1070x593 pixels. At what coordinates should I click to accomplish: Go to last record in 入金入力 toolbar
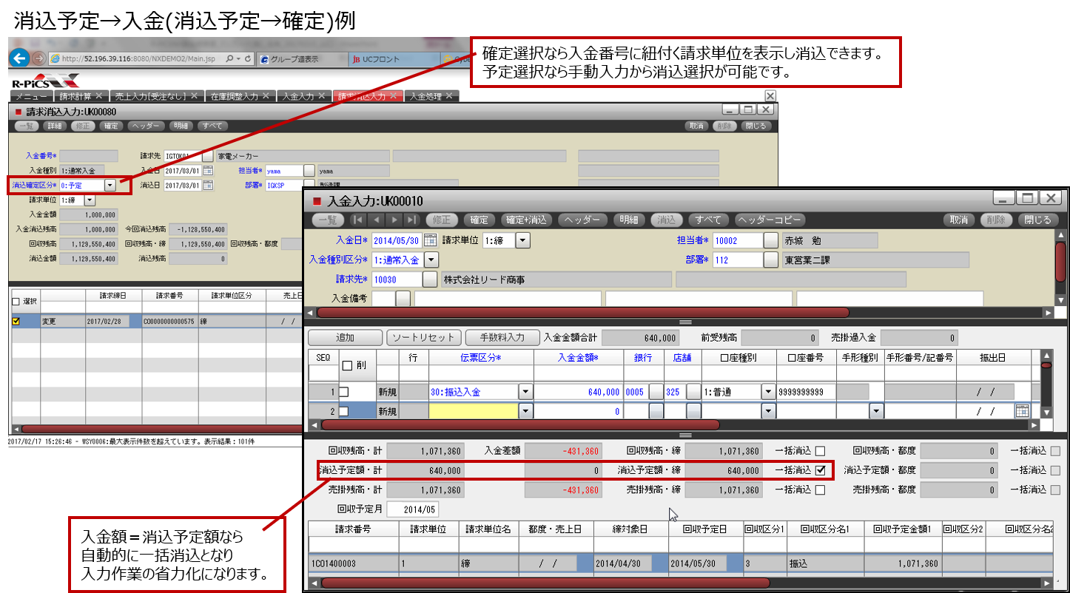point(412,220)
